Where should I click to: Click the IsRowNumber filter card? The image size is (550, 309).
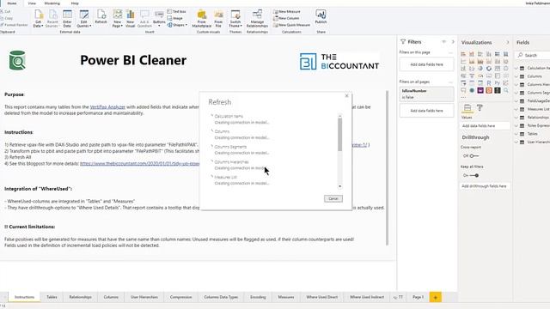426,94
